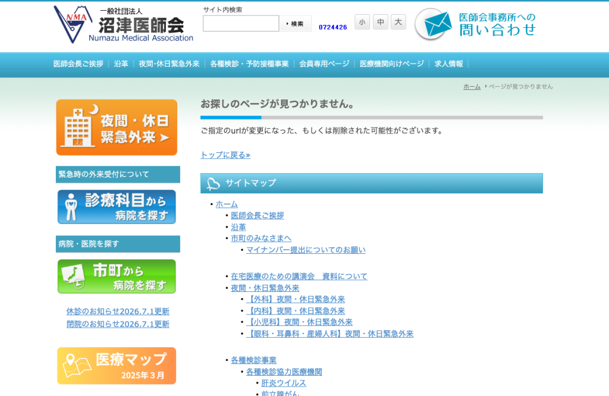Click the 0724426 counter text
This screenshot has height=396, width=609.
pos(333,27)
